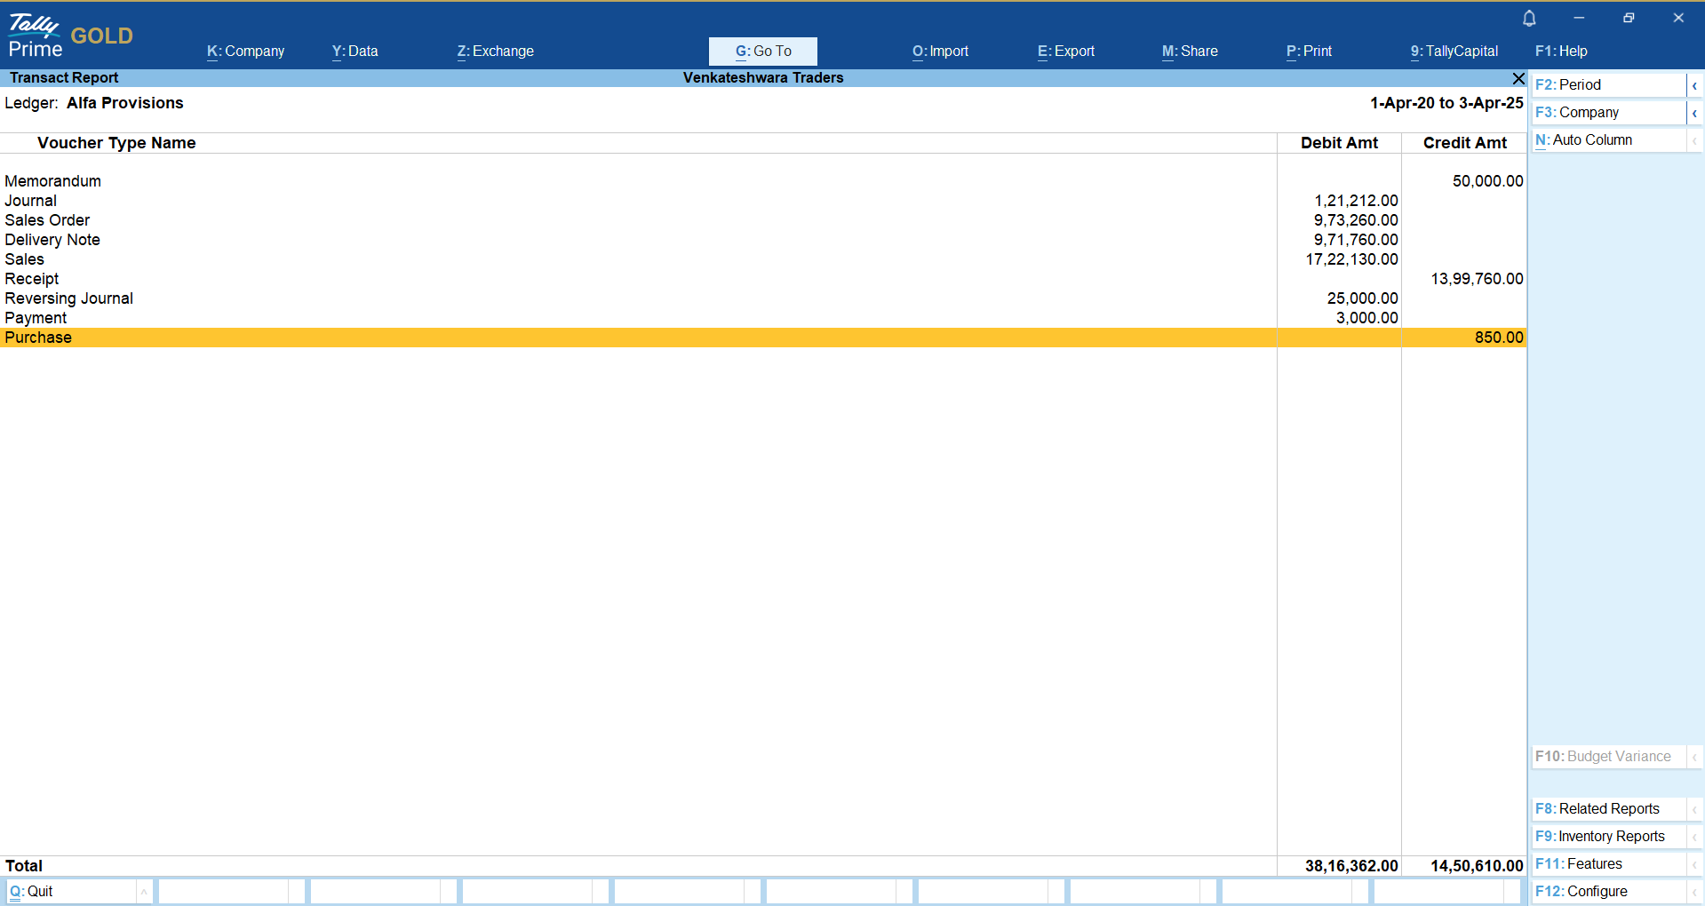Screen dimensions: 1705x906
Task: Open TallyCapital from the top menu
Action: point(1454,52)
